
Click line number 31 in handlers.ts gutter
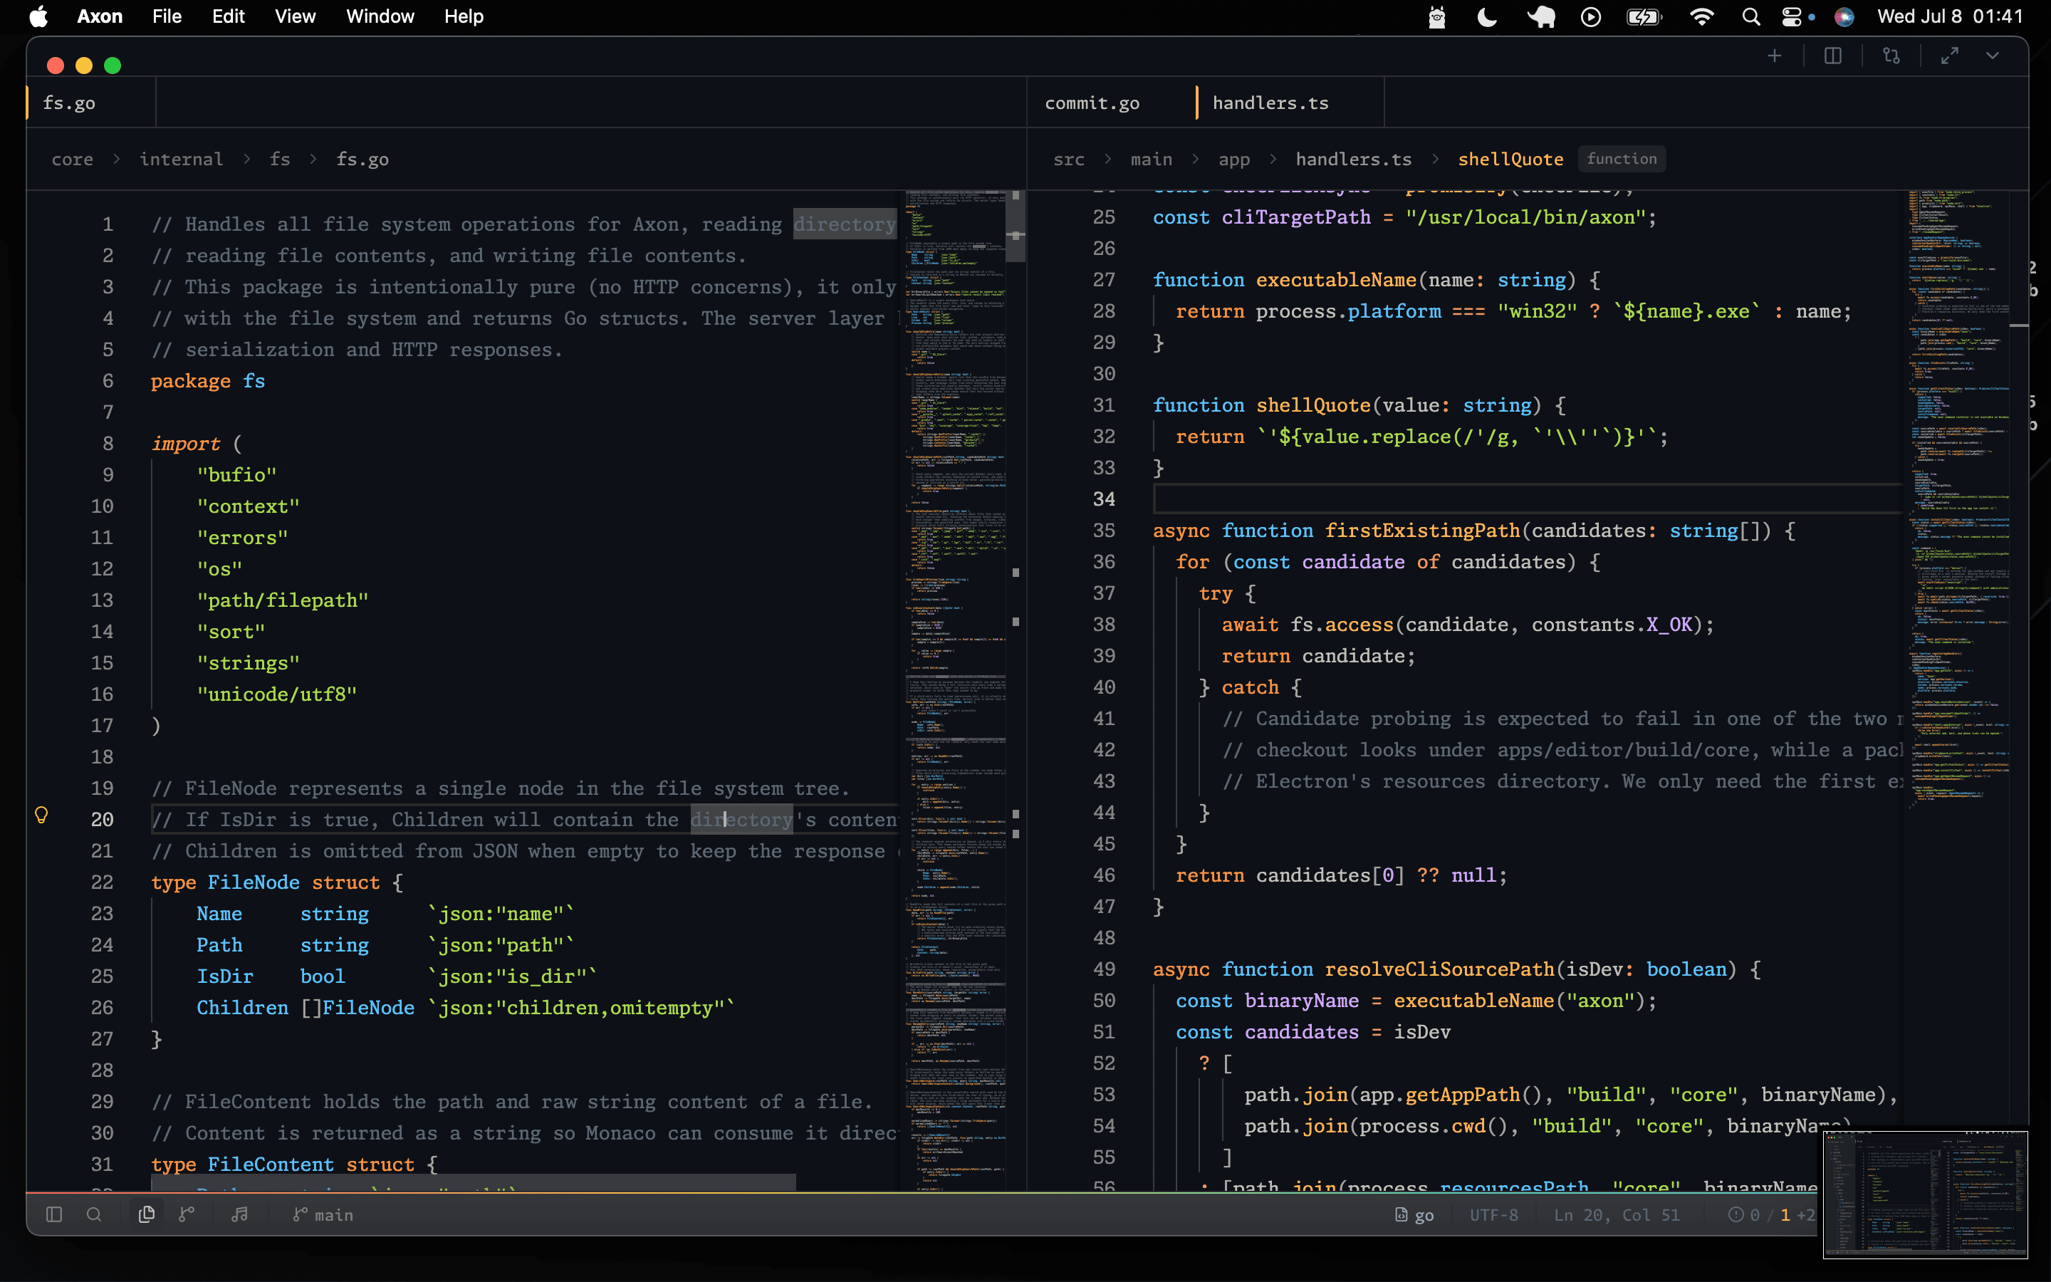[x=1103, y=405]
